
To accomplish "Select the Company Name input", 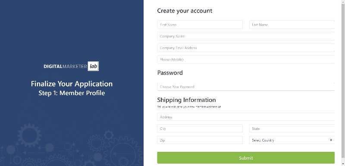I will coord(246,36).
